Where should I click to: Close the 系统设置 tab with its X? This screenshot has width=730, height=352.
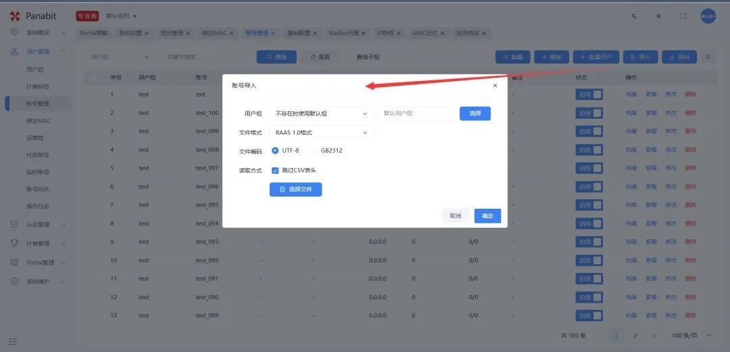(x=146, y=33)
